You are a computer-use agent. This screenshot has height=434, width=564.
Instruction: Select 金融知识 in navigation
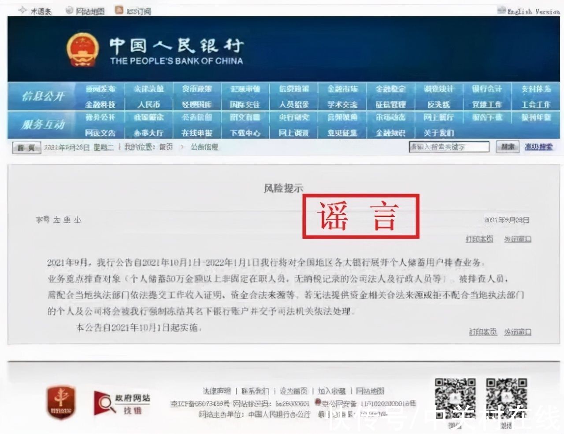[390, 133]
